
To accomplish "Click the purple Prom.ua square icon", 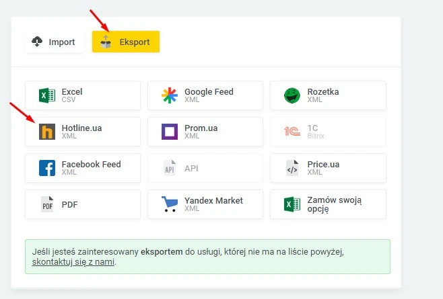I will [x=170, y=132].
